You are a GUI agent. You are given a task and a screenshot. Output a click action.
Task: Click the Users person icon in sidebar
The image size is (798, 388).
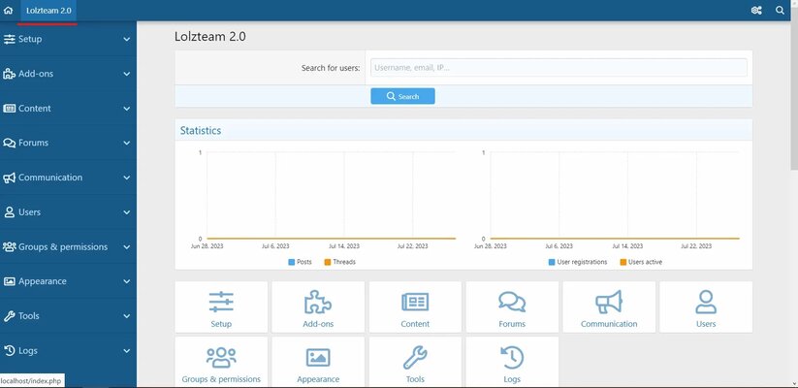pyautogui.click(x=9, y=212)
